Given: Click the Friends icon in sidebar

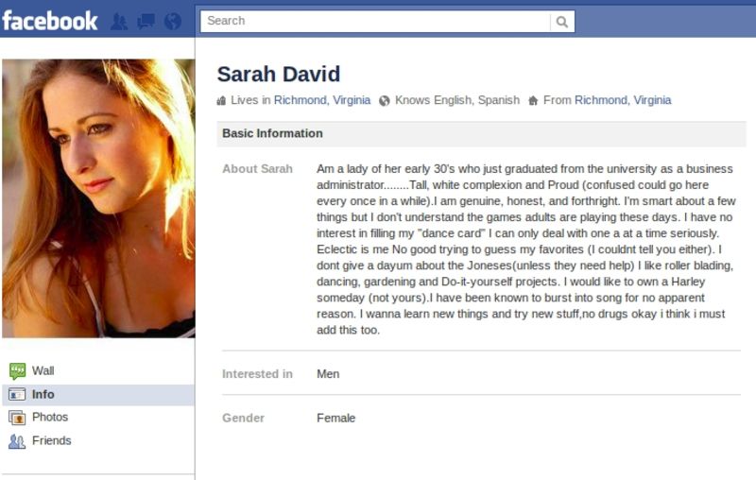Looking at the screenshot, I should 17,441.
